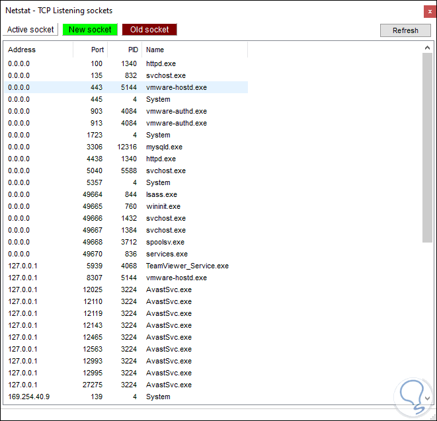Viewport: 437px width, 421px height.
Task: Click the Refresh button
Action: pyautogui.click(x=405, y=30)
